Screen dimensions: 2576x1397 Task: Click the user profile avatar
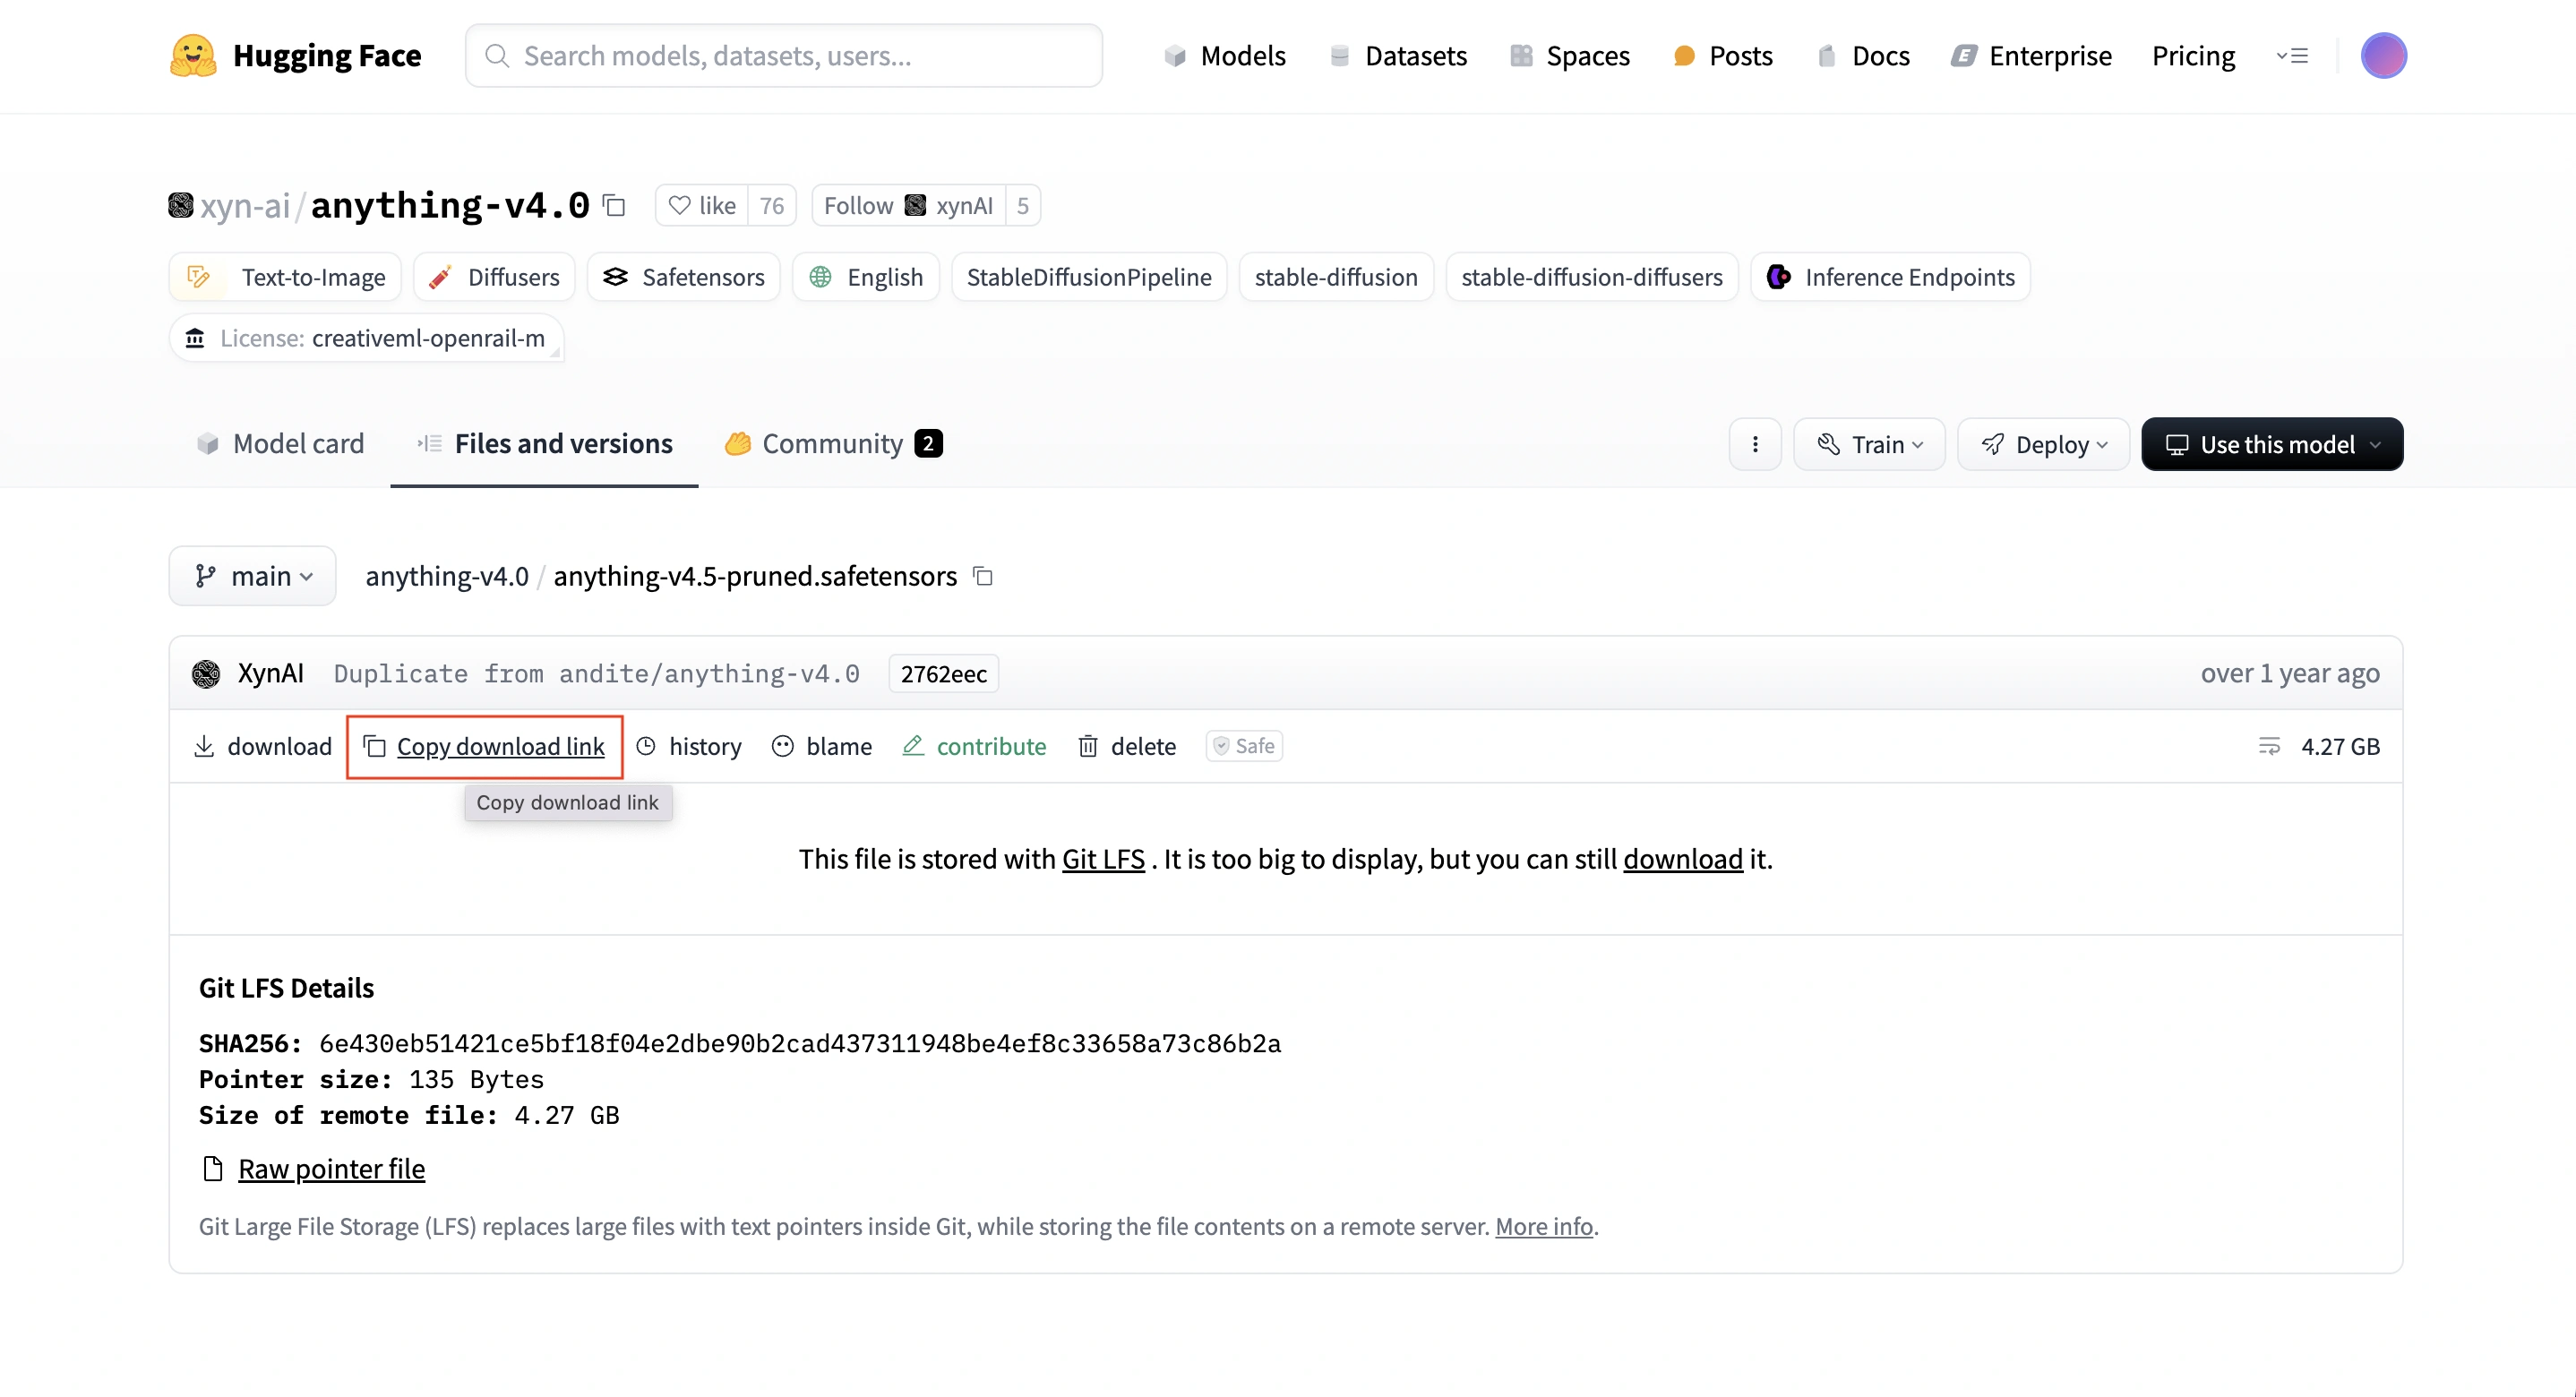[2384, 55]
